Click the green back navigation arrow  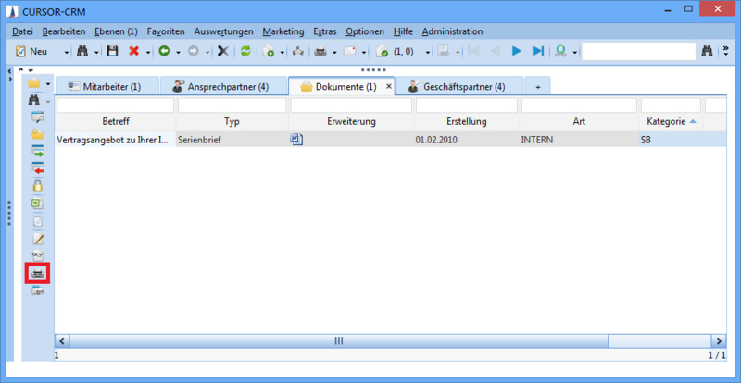coord(163,51)
